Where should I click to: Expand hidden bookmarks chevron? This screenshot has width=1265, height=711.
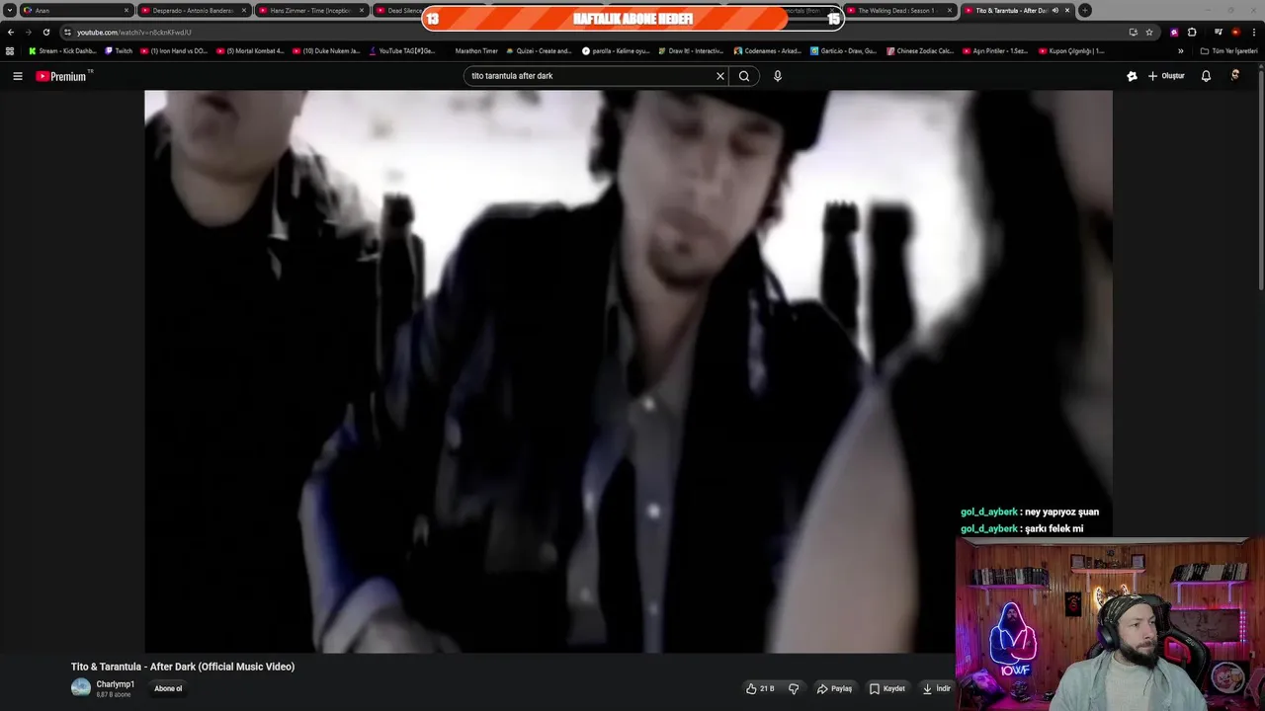[x=1180, y=51]
